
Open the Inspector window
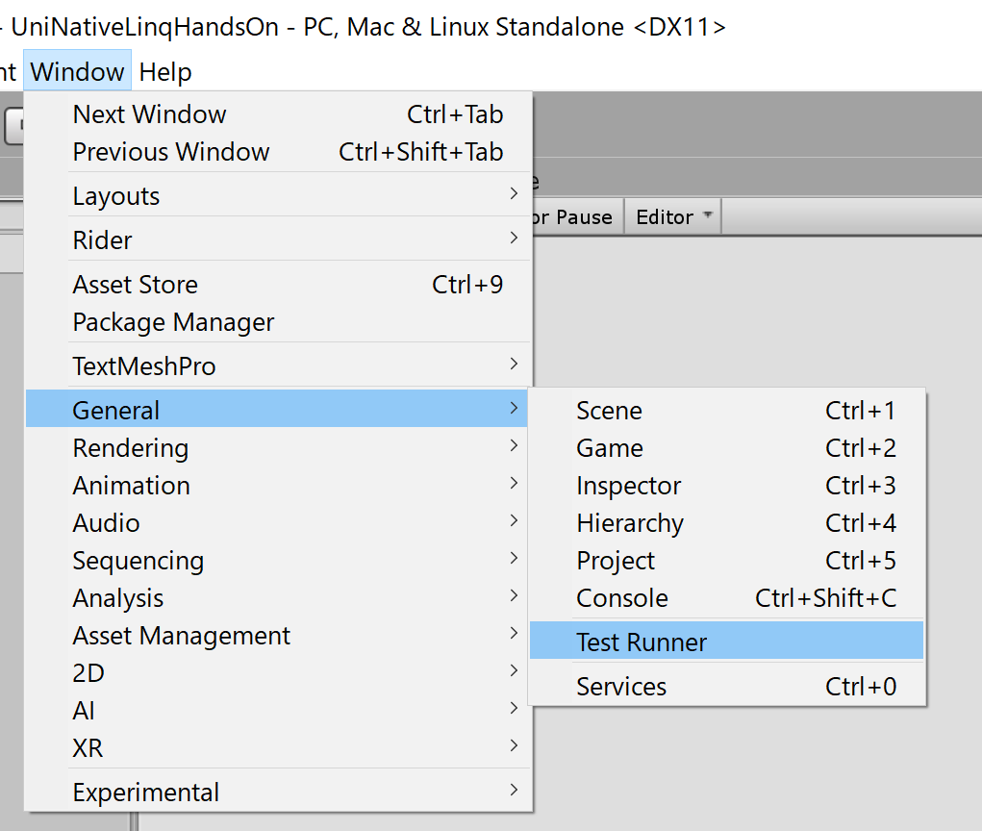point(629,486)
